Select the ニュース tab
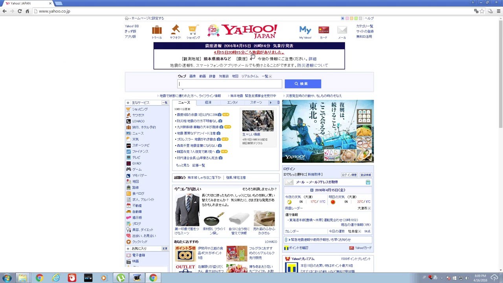Image resolution: width=503 pixels, height=283 pixels. click(x=184, y=103)
